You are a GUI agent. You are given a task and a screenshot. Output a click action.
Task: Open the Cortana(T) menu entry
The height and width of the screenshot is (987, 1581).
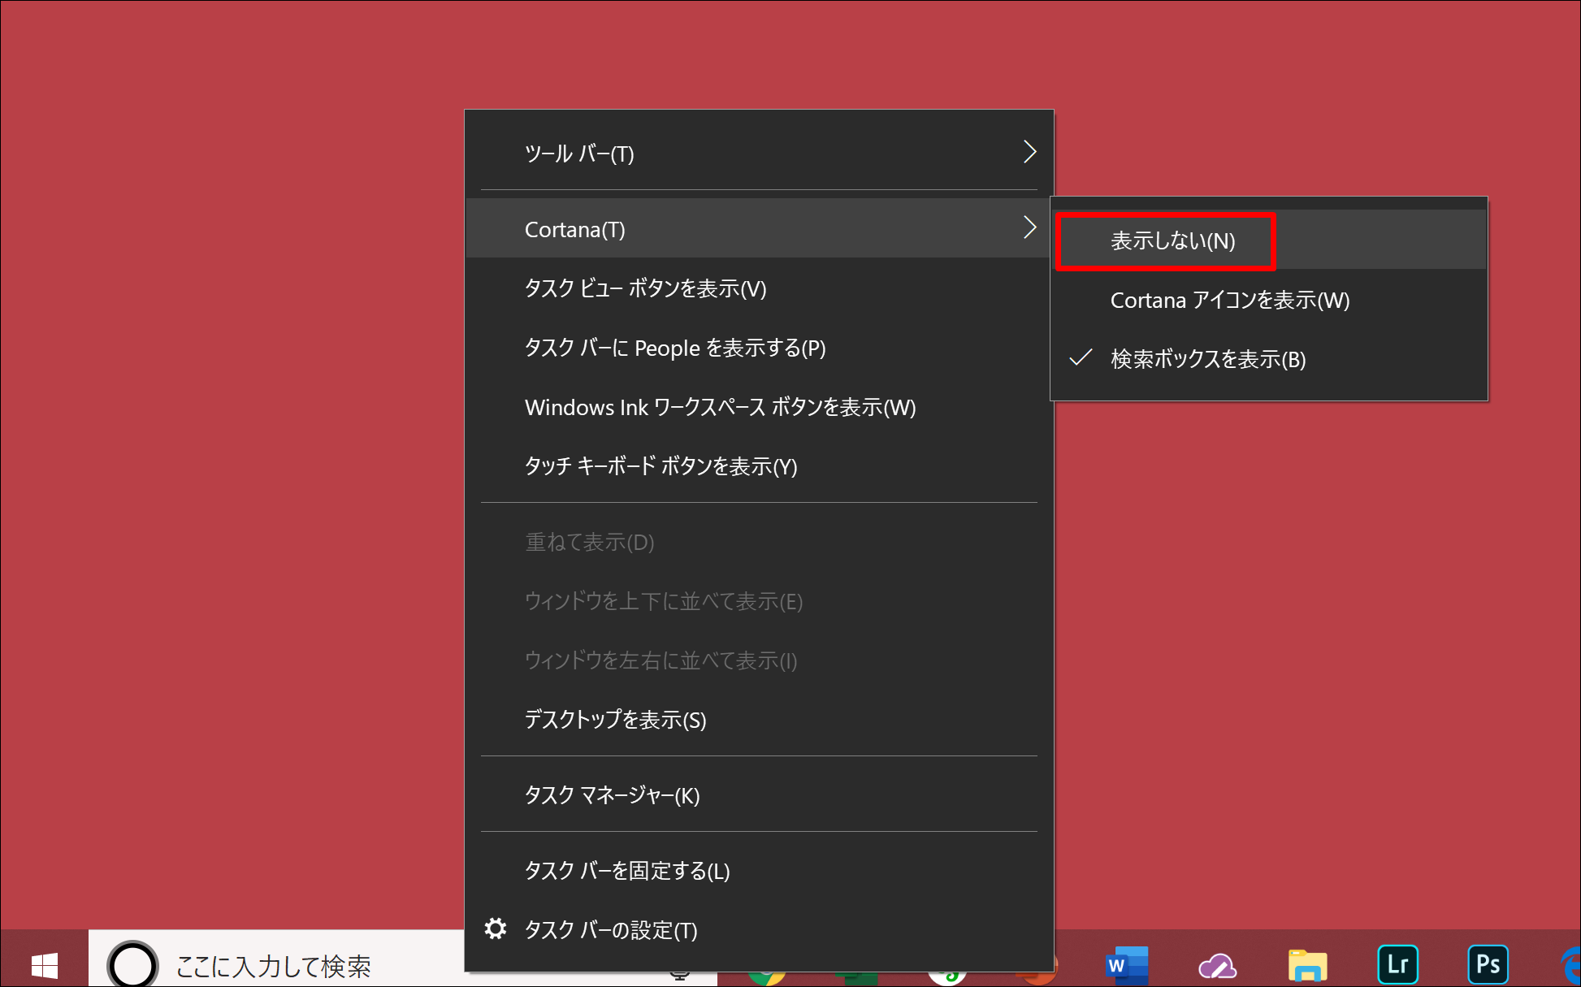[759, 229]
